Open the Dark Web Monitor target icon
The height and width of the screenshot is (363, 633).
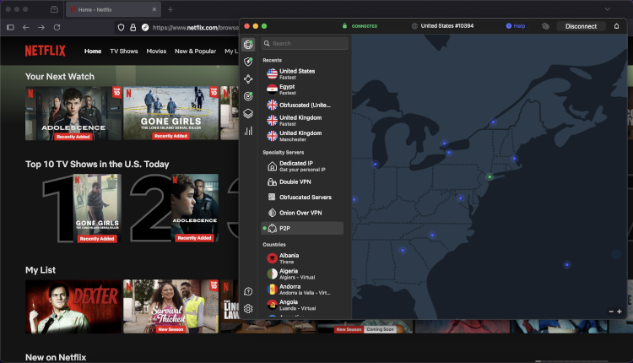click(248, 96)
